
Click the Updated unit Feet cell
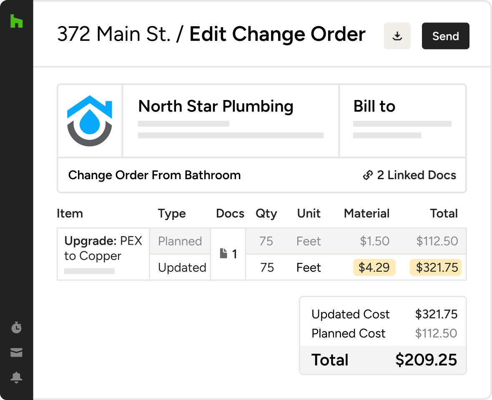pyautogui.click(x=309, y=267)
